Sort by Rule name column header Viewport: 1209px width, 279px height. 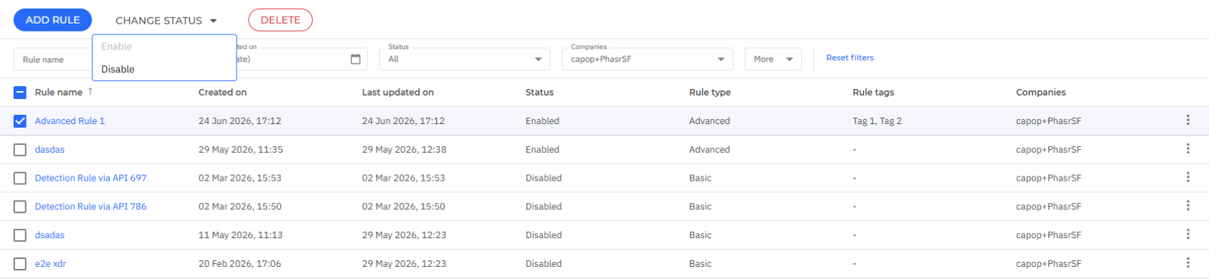pyautogui.click(x=59, y=92)
